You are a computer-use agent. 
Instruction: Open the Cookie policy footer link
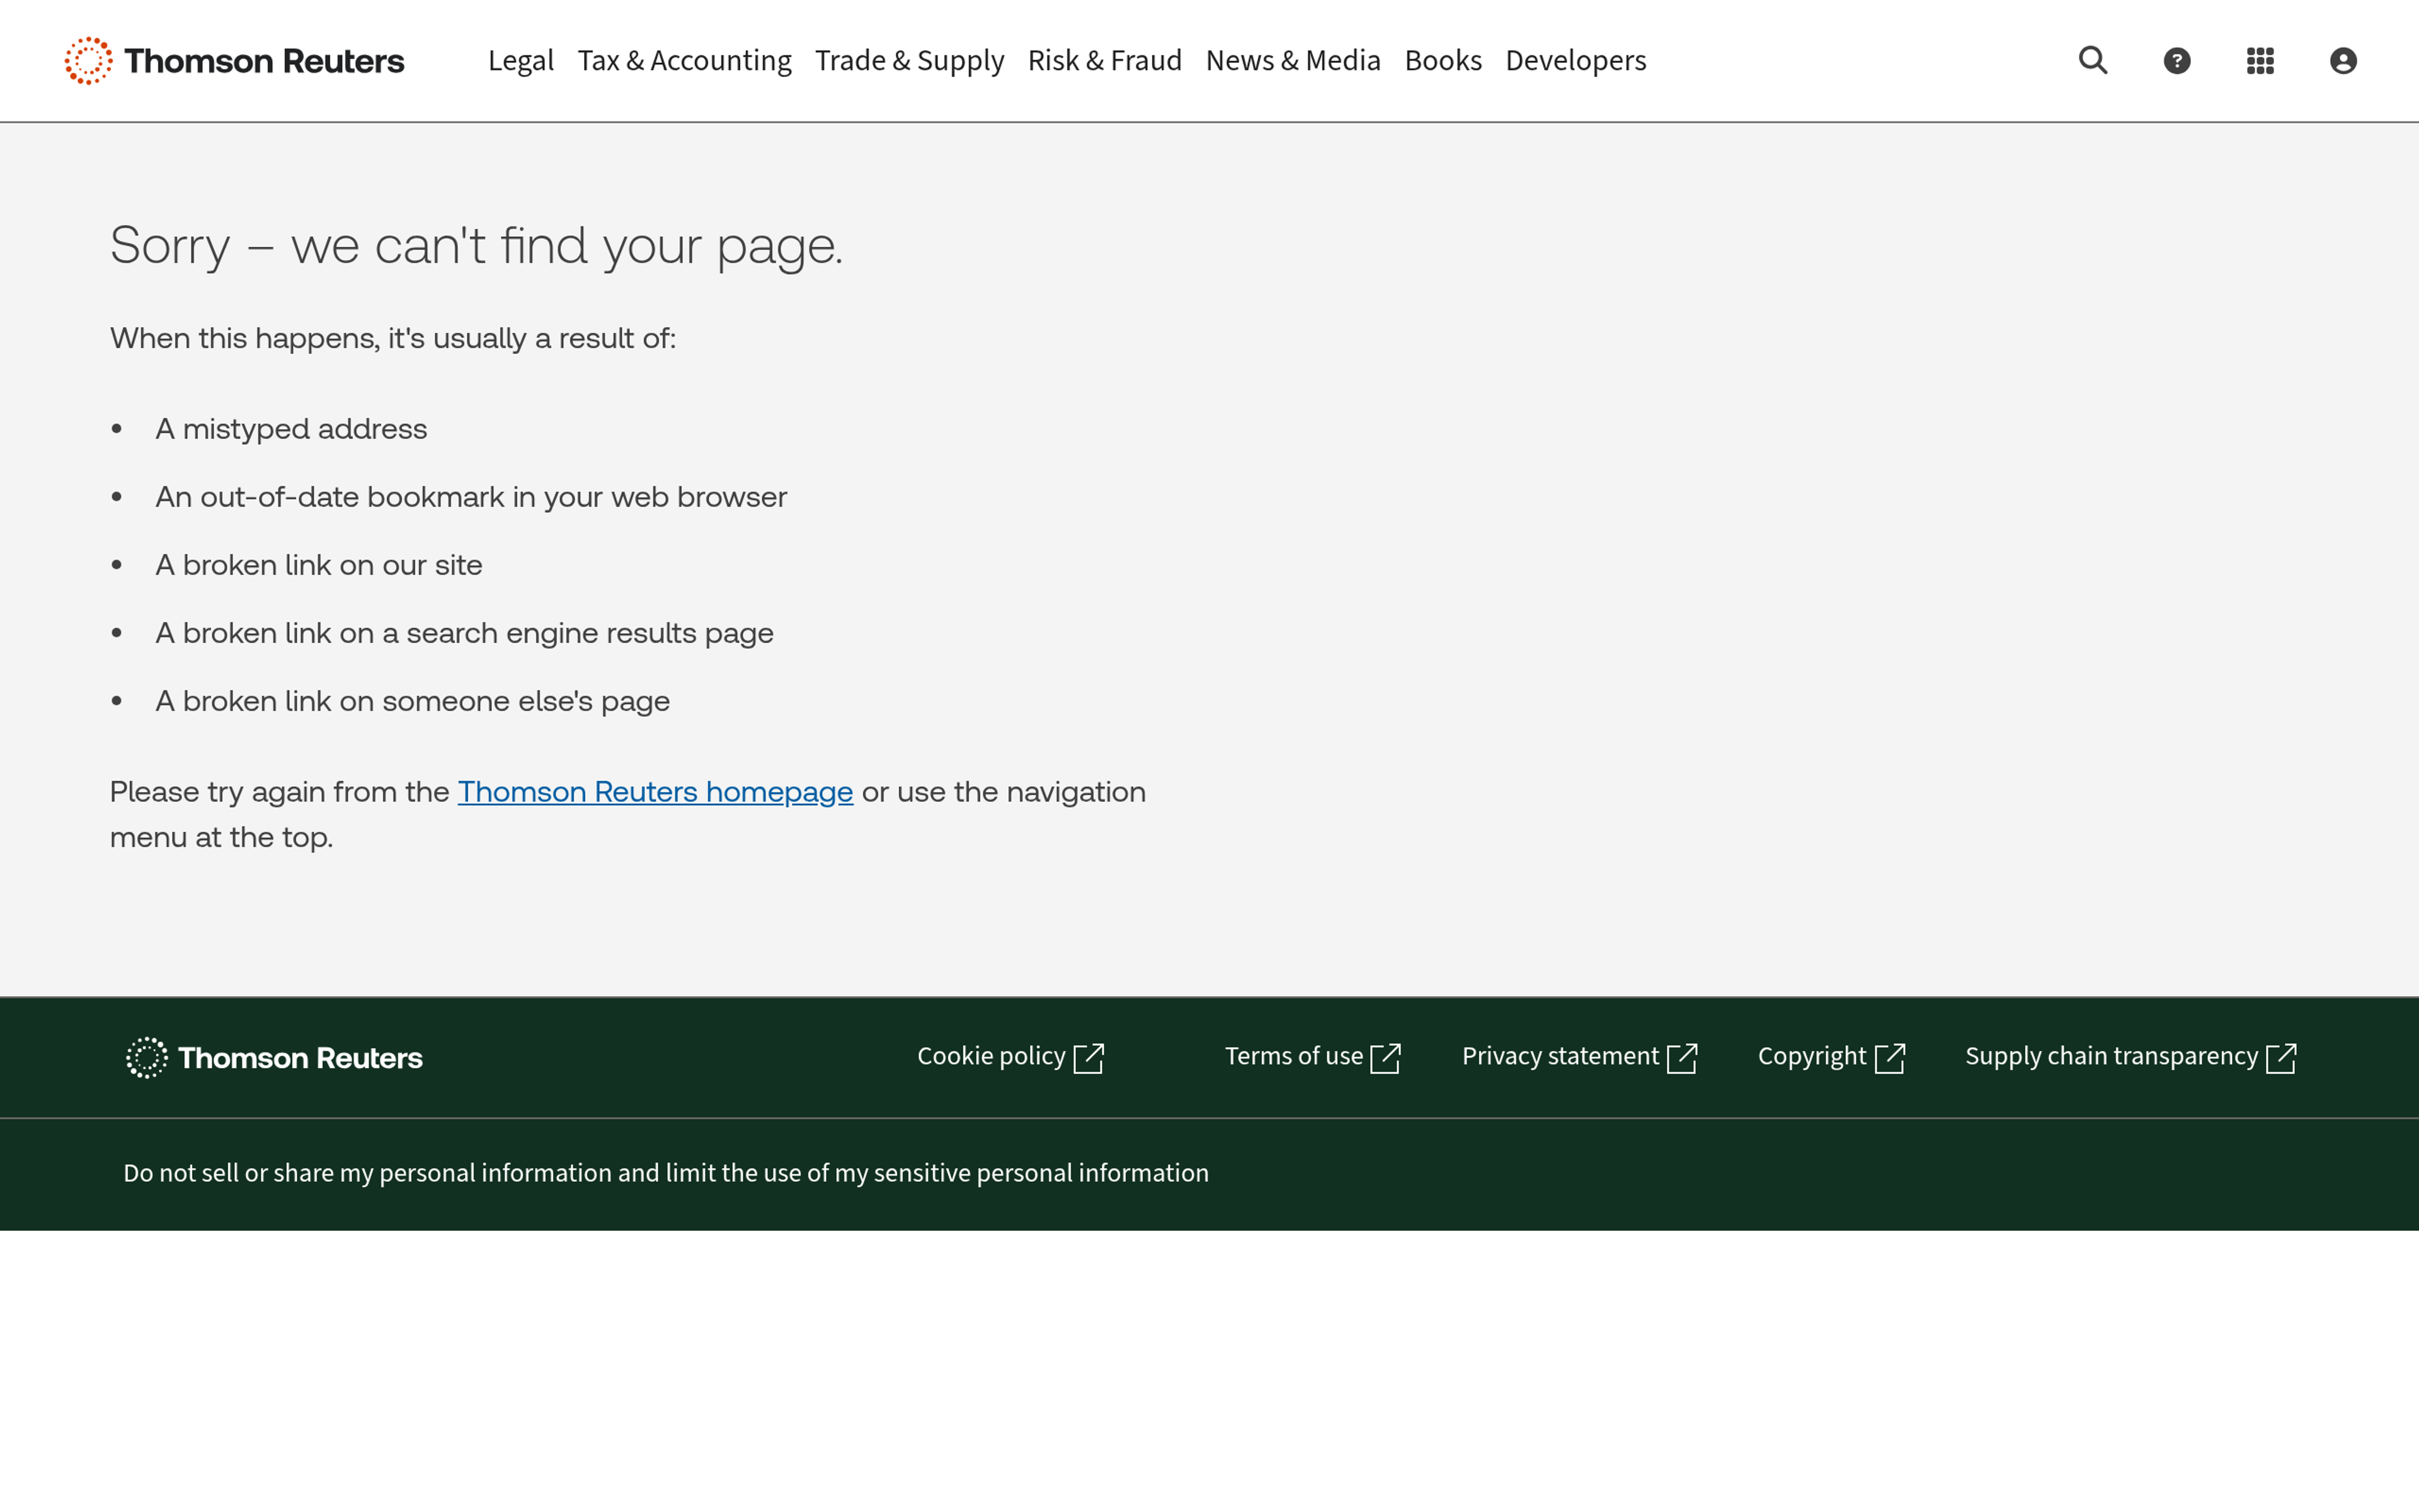coord(1010,1057)
